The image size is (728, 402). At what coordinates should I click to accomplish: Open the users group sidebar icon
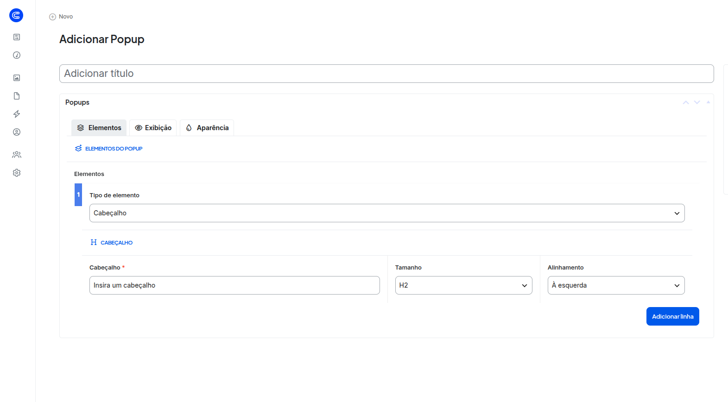17,155
